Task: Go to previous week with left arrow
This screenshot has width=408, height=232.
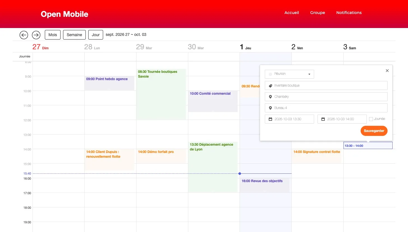Action: pos(24,35)
